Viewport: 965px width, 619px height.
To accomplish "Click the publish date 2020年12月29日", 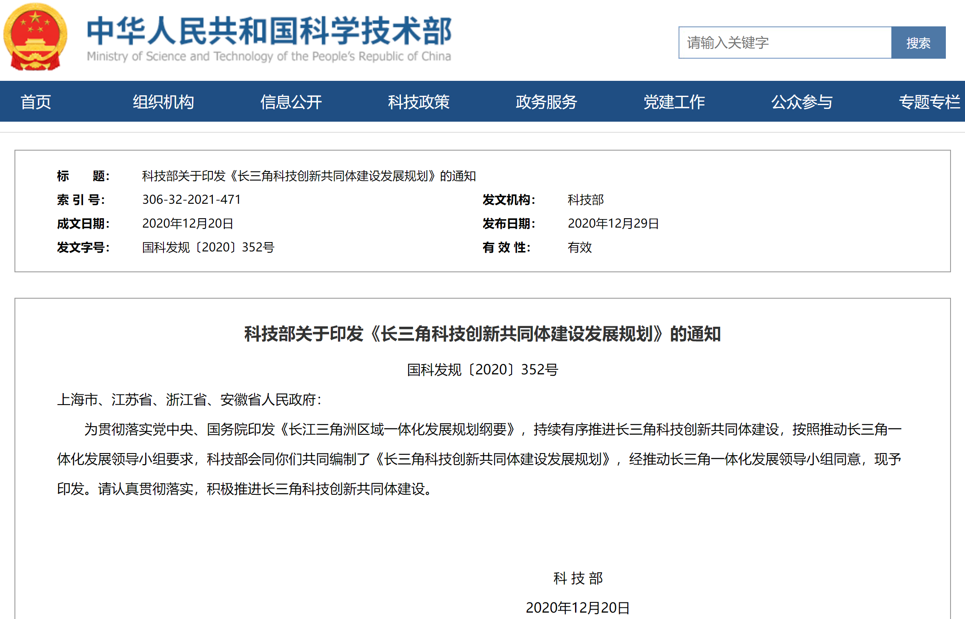I will click(613, 223).
